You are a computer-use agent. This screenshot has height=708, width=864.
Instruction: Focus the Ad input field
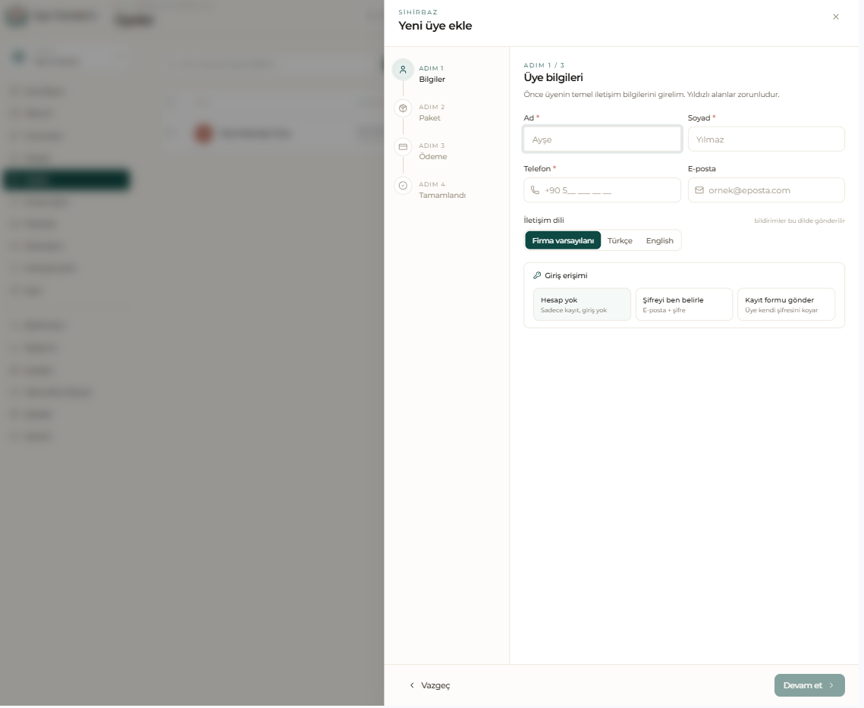point(602,139)
